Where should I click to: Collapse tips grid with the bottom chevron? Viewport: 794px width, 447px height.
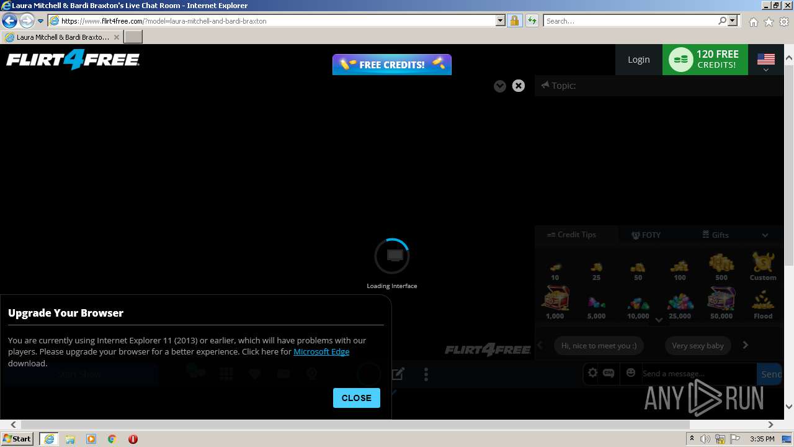(659, 320)
